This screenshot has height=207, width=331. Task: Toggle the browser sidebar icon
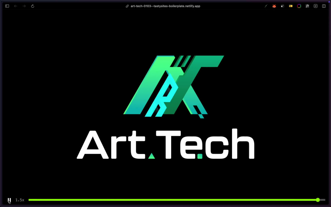(7, 6)
